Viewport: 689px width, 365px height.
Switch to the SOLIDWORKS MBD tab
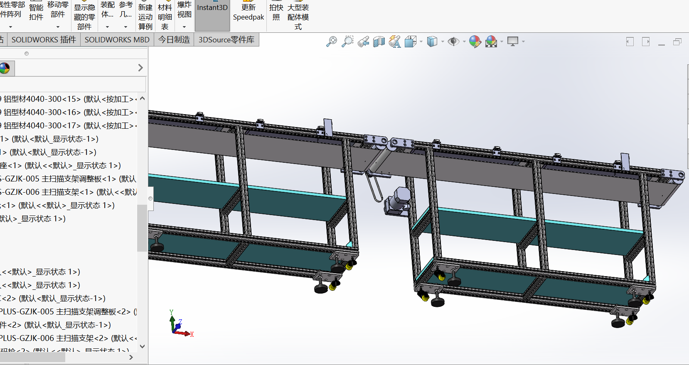click(117, 40)
